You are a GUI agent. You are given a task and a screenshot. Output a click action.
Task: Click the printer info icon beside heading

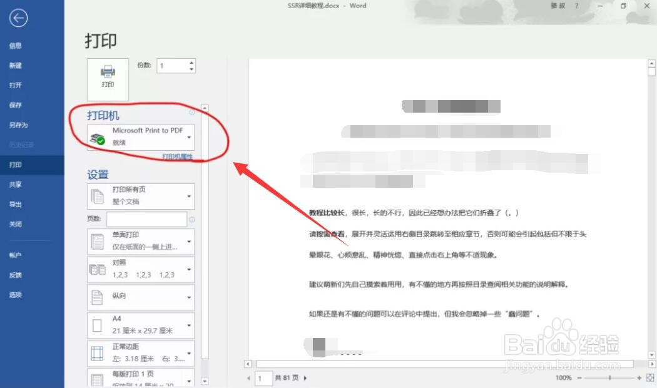pyautogui.click(x=191, y=112)
